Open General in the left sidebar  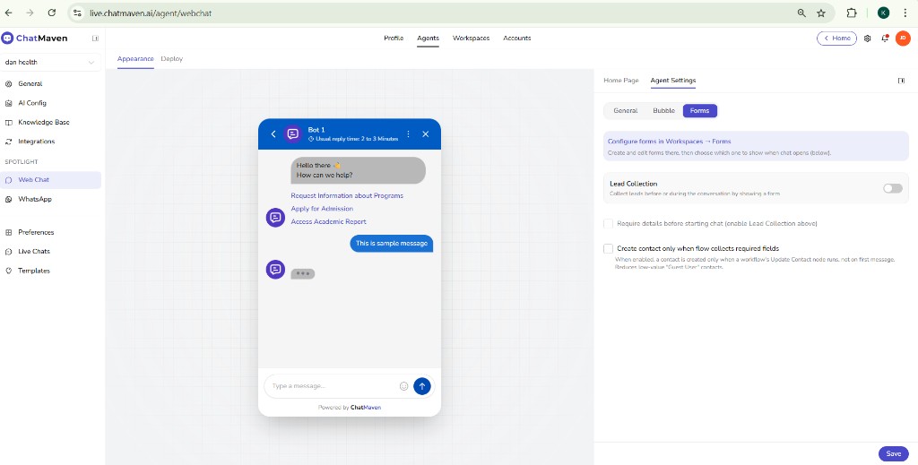pos(50,83)
